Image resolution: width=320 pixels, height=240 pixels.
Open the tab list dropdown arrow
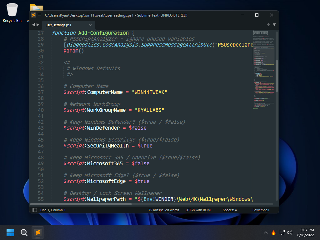tap(274, 25)
